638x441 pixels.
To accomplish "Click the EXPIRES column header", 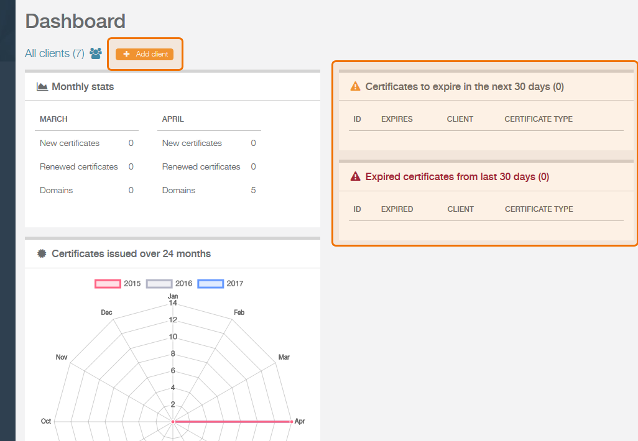I will (397, 119).
